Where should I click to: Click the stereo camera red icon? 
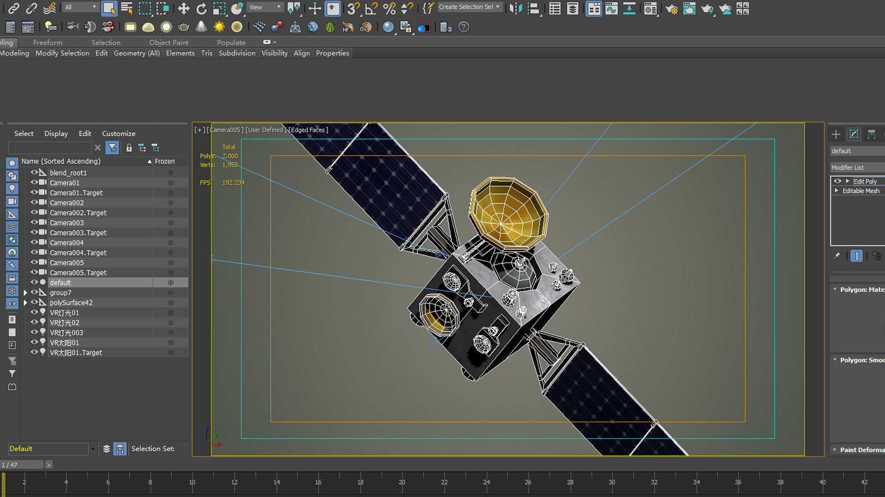pos(108,27)
